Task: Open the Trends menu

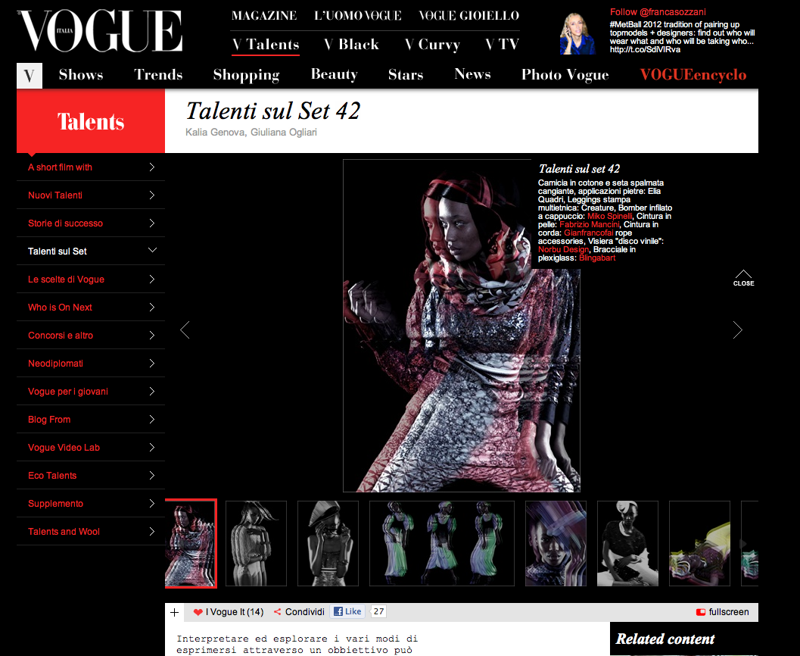Action: pyautogui.click(x=158, y=75)
